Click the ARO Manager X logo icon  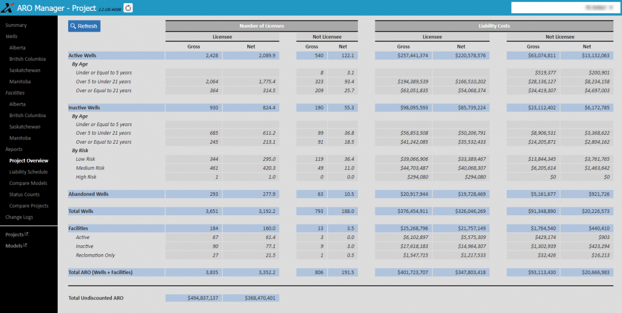pyautogui.click(x=9, y=7)
